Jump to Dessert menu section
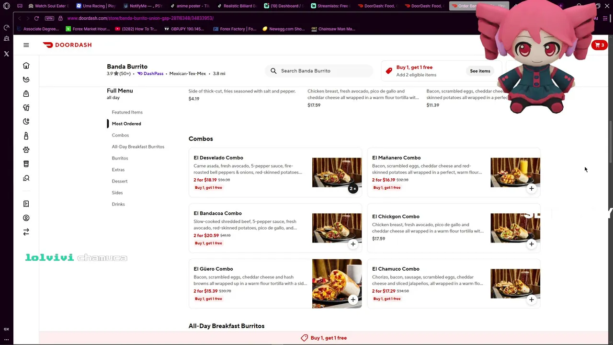The width and height of the screenshot is (613, 345). 119,181
